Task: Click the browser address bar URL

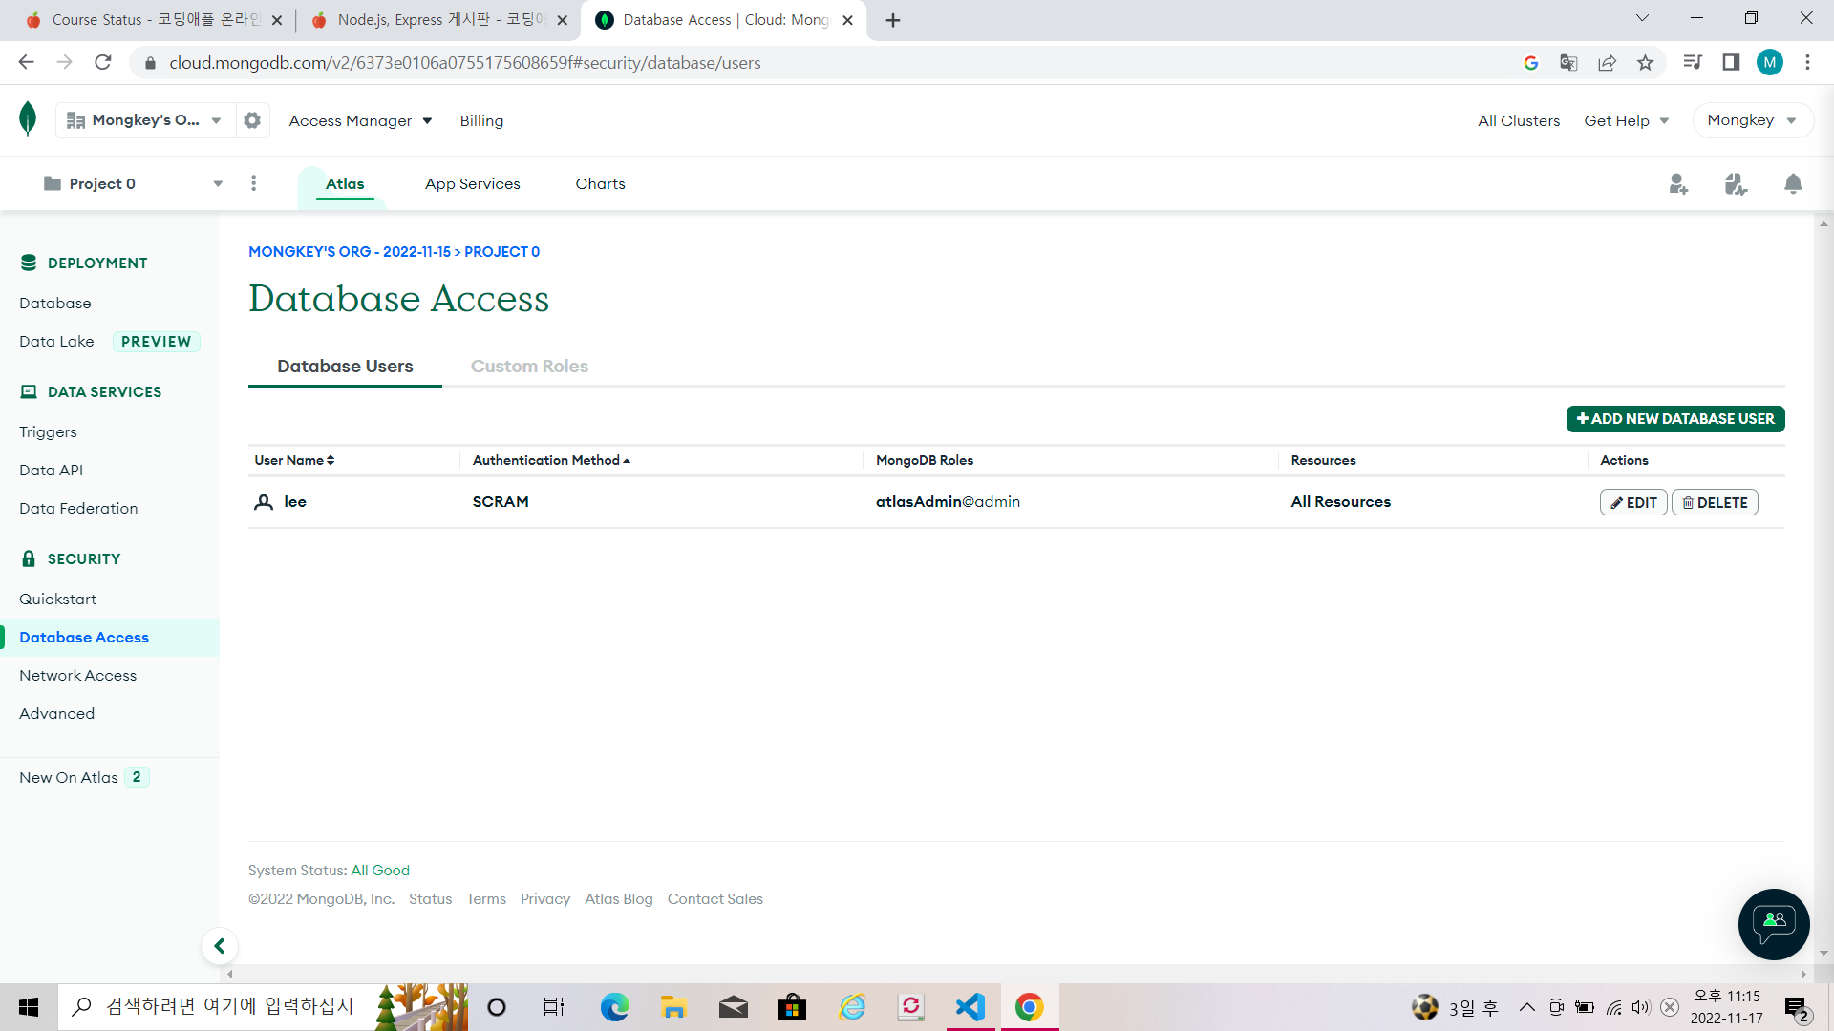Action: (465, 63)
